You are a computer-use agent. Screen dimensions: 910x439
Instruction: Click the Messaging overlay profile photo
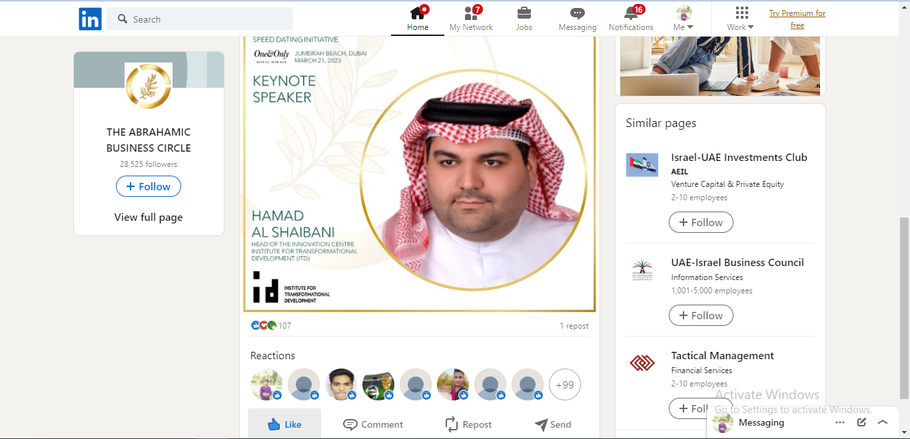click(x=723, y=422)
